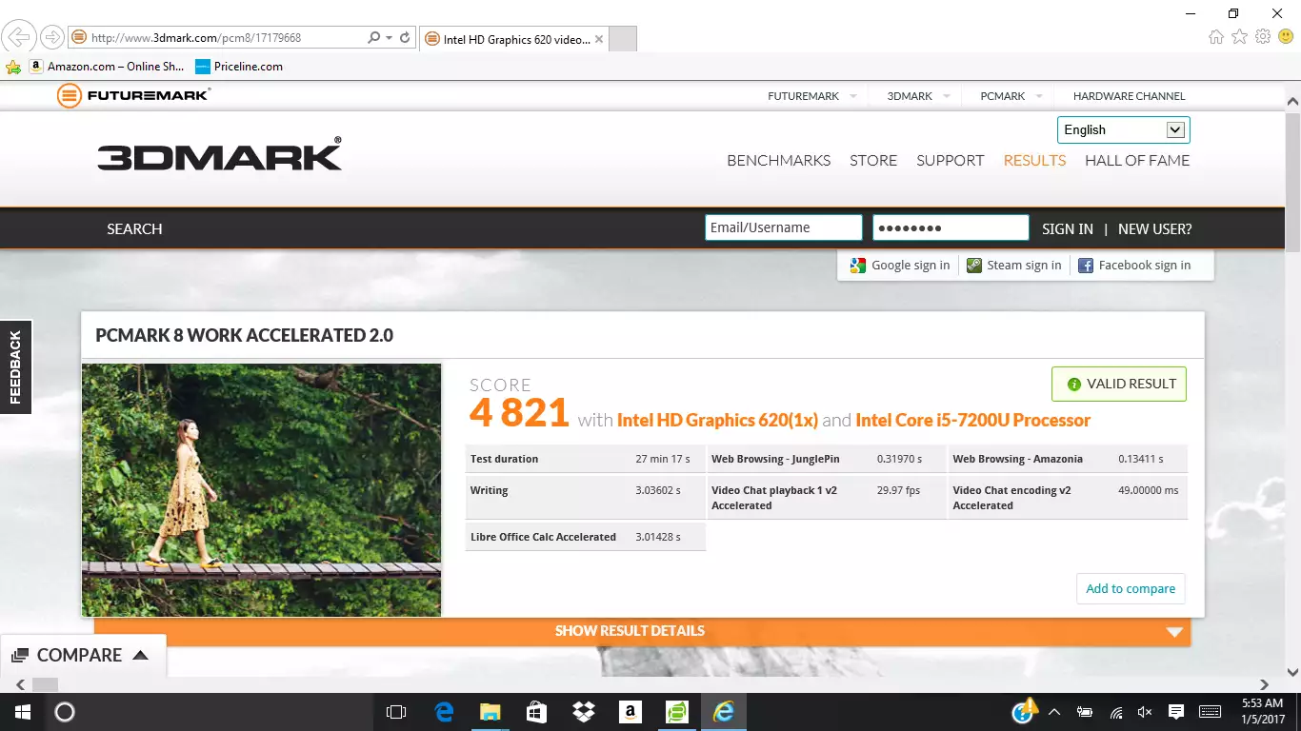Open the Action Center notification icon
The width and height of the screenshot is (1301, 731).
coord(1176,712)
